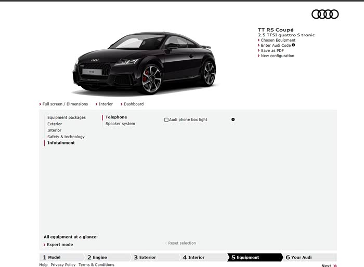The width and height of the screenshot is (364, 267).
Task: Select Safety & technology category
Action: pos(66,137)
